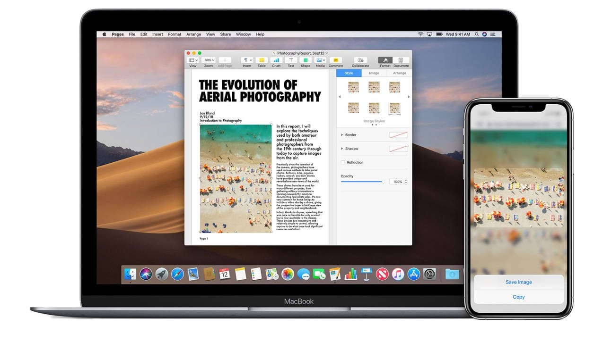The image size is (594, 342).
Task: Show the Document inspector sidebar
Action: pos(401,60)
